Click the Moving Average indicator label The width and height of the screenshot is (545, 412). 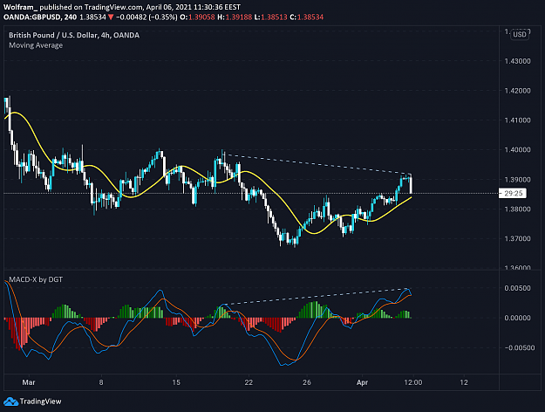(x=36, y=45)
